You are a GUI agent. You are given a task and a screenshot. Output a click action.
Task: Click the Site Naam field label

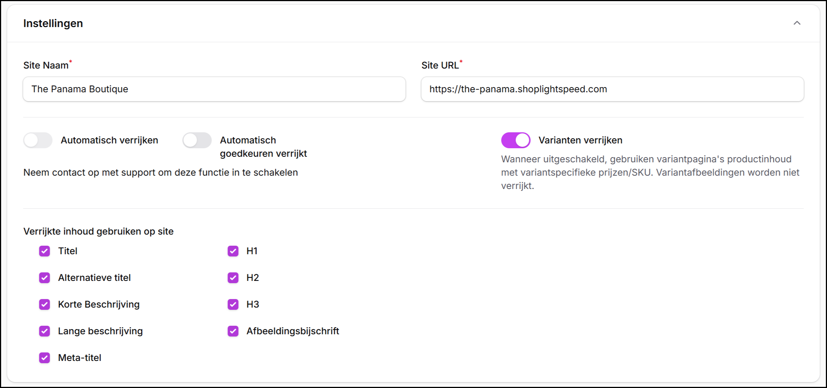(46, 66)
